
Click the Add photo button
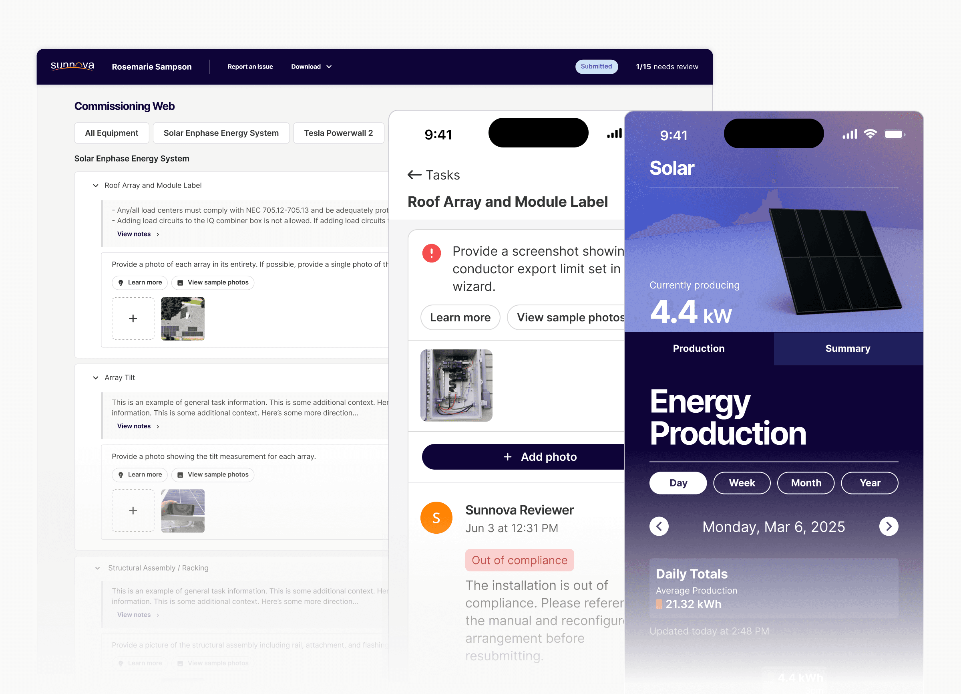click(x=523, y=457)
